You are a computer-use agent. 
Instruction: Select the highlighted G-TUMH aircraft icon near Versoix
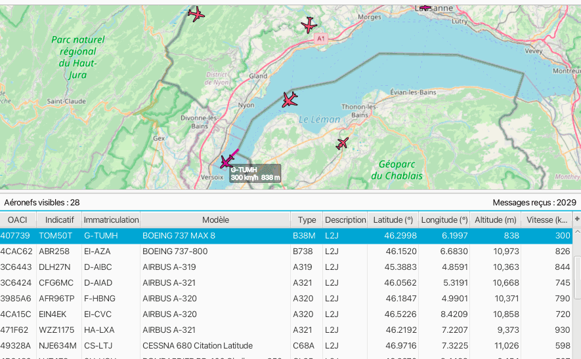[x=226, y=162]
